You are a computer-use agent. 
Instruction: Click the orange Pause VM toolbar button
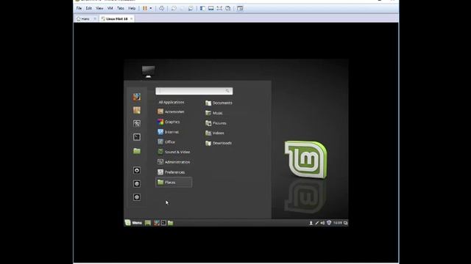145,8
